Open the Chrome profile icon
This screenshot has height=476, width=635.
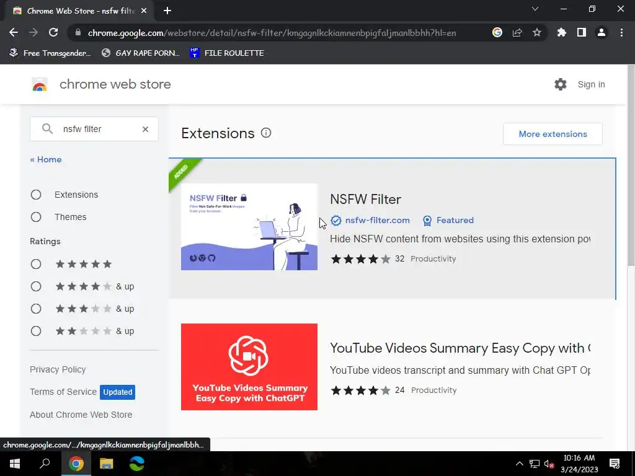(x=602, y=32)
